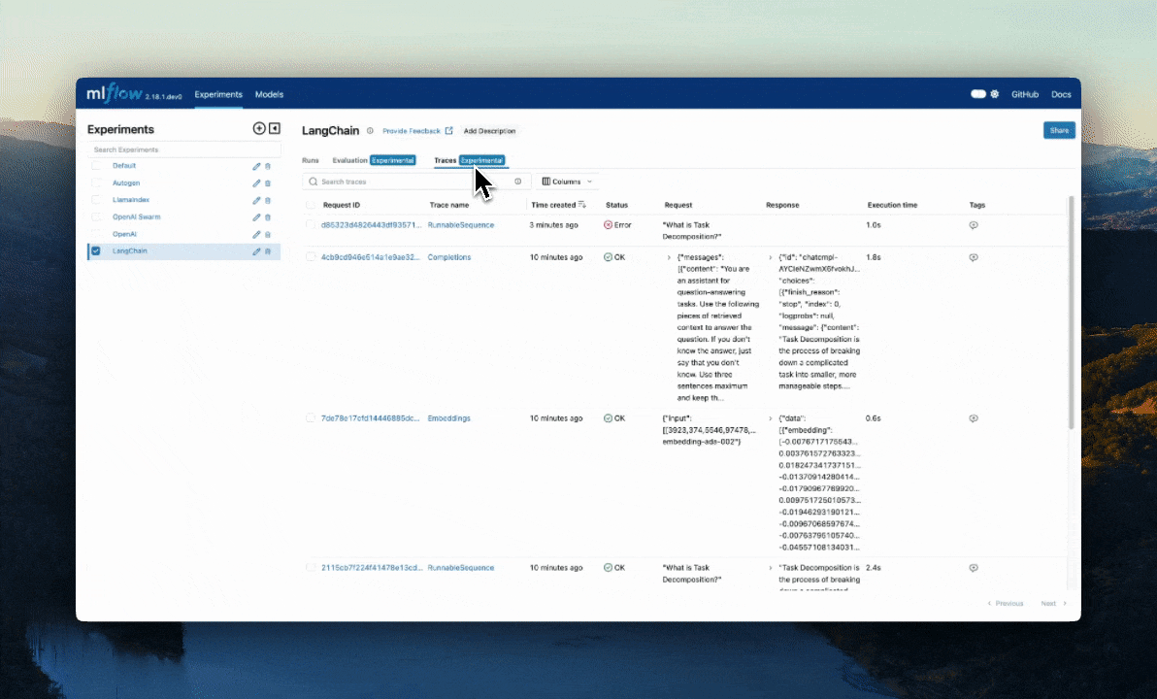Screen dimensions: 1157x699
Task: Add tag to the d86323d4826443 trace row
Action: (x=974, y=225)
